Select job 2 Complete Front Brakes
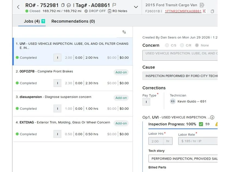Image resolution: width=230 pixels, height=172 pixels. [x=73, y=78]
